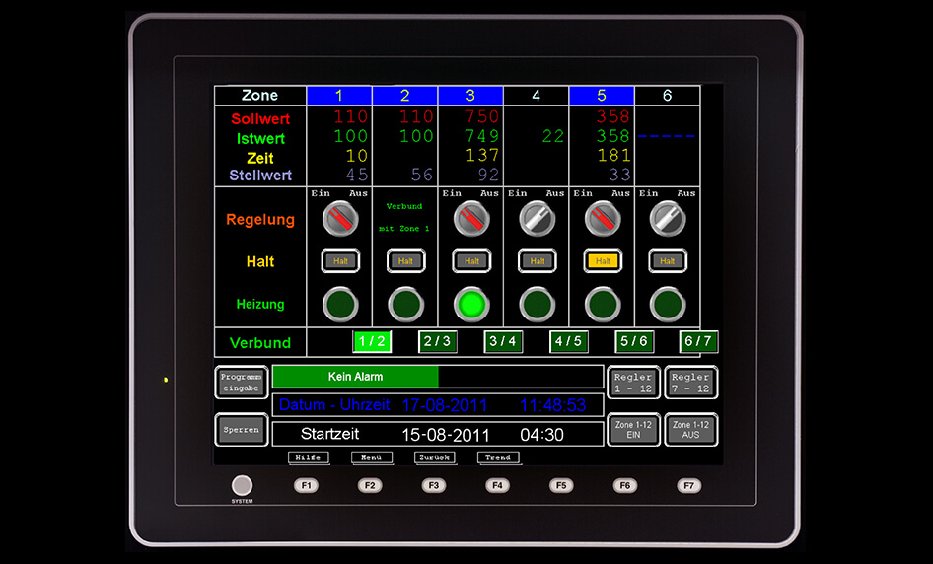Open the Trend softkey view
The height and width of the screenshot is (564, 933).
pyautogui.click(x=498, y=458)
